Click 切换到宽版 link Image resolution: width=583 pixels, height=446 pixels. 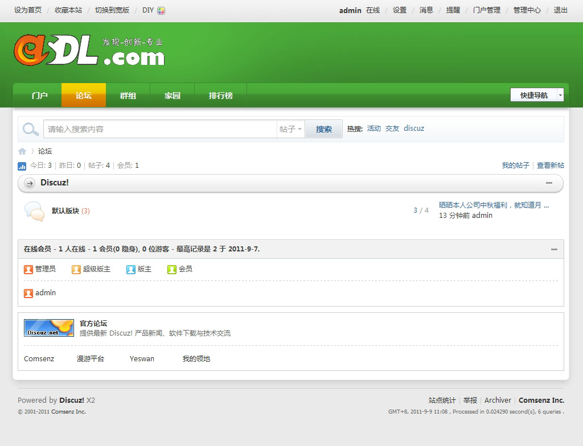coord(112,10)
